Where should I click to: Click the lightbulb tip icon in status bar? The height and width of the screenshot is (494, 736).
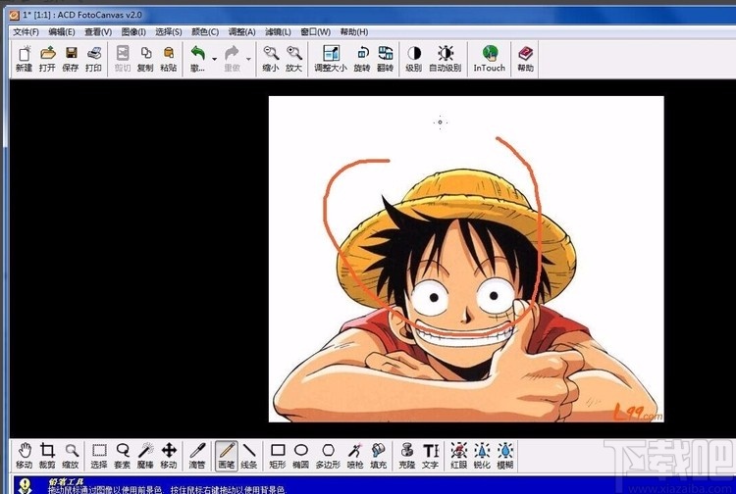[25, 485]
